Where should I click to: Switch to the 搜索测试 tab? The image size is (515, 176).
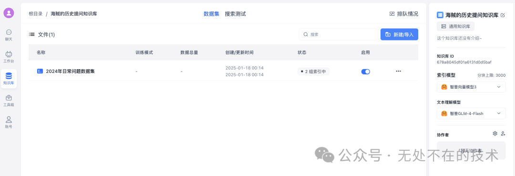point(235,14)
